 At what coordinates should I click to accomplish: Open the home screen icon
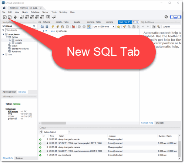tap(4, 8)
